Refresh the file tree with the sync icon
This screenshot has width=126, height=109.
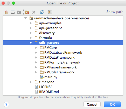click(42, 12)
